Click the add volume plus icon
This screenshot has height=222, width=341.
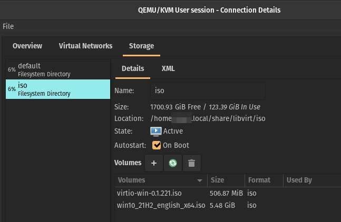154,163
